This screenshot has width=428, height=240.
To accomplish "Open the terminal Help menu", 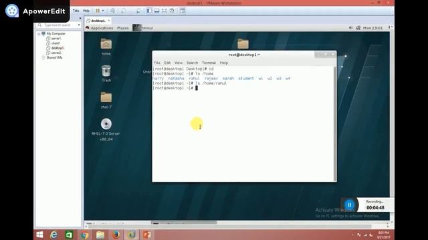I will 224,63.
